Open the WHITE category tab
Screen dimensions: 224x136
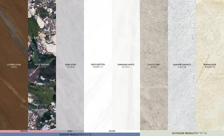(x=112, y=131)
